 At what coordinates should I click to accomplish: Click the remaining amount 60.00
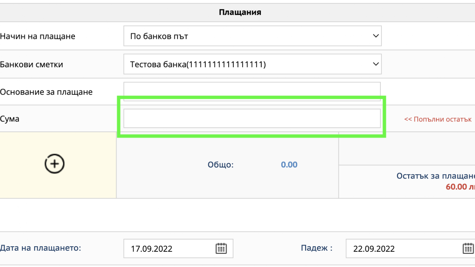(x=460, y=186)
